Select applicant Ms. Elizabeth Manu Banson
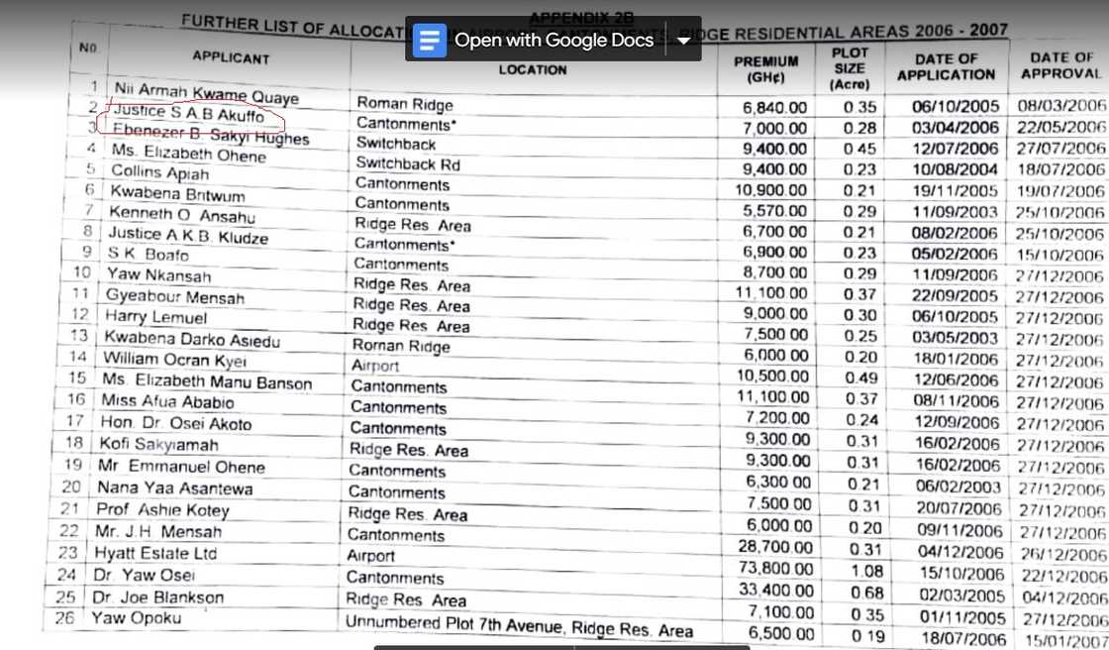Image resolution: width=1109 pixels, height=650 pixels. pos(206,381)
